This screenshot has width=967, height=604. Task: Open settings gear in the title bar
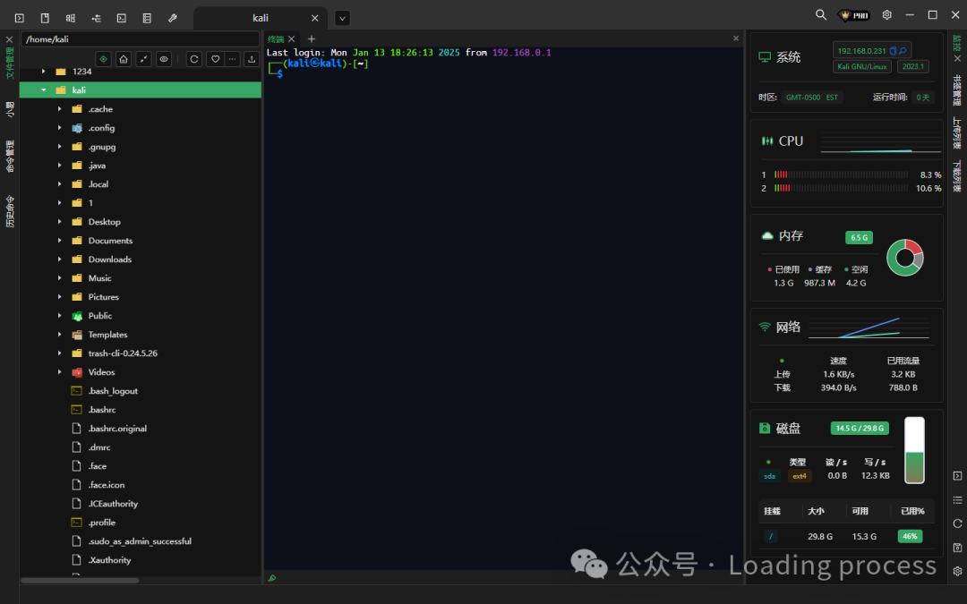pyautogui.click(x=886, y=15)
